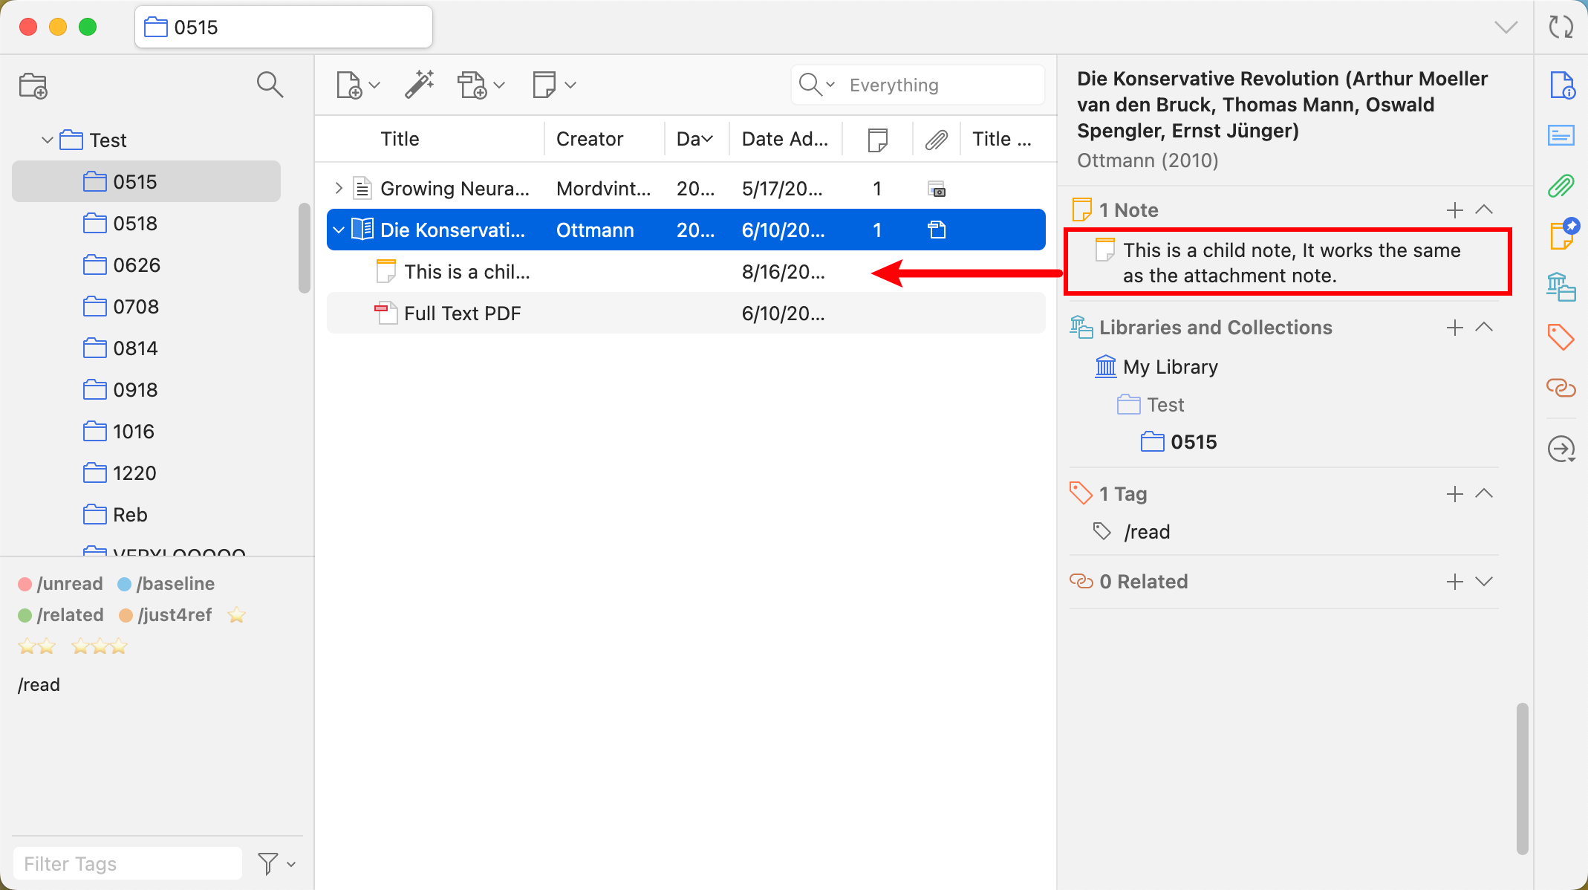This screenshot has width=1588, height=890.
Task: Open the Abstract section sidebar icon
Action: click(x=1561, y=135)
